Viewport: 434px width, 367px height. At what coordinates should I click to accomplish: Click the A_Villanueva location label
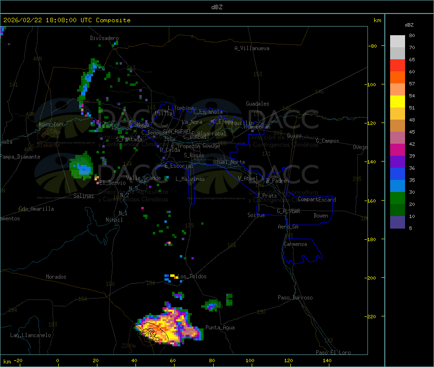click(x=252, y=48)
